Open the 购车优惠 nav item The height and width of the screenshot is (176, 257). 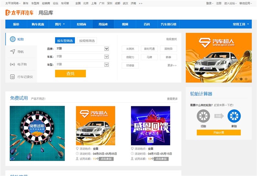click(38, 24)
